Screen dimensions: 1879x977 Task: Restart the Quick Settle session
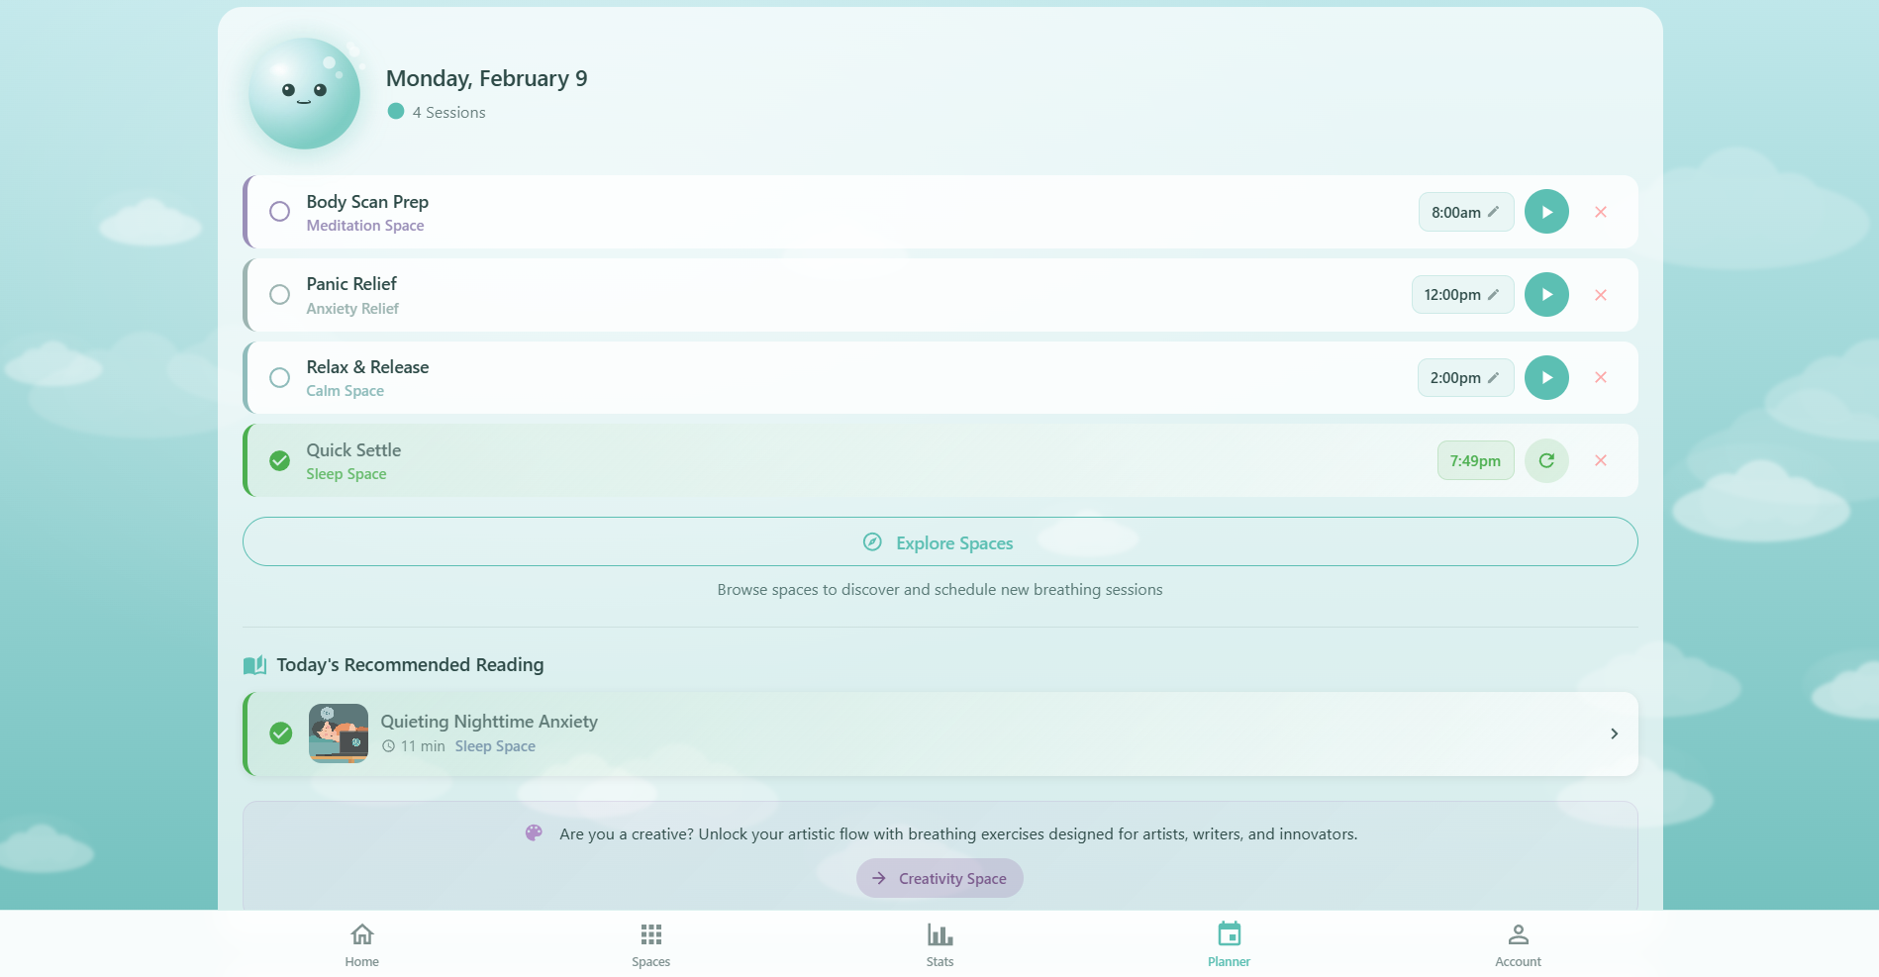tap(1546, 461)
